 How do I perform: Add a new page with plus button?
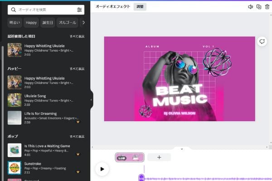pos(159,157)
